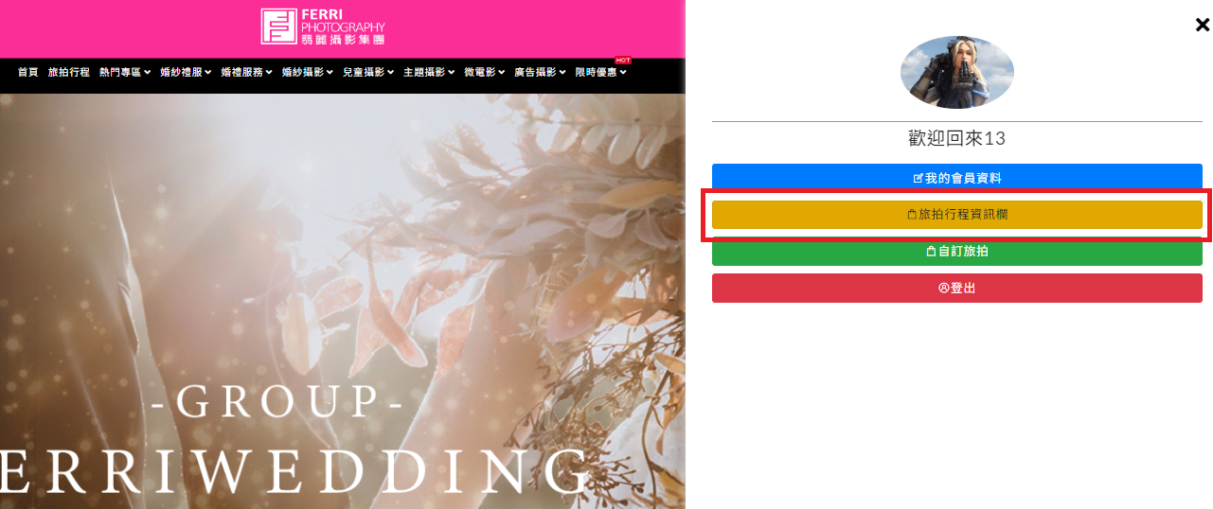Open 自訂旅拍 green button
The image size is (1213, 509).
(957, 252)
